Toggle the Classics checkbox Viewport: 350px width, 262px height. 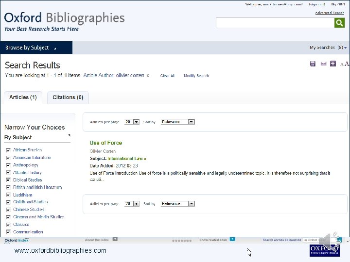[8, 225]
